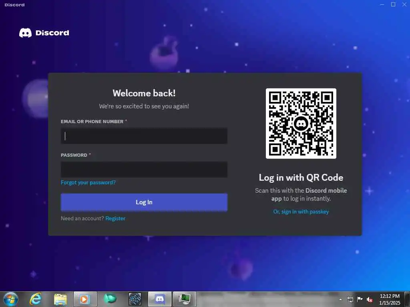The width and height of the screenshot is (410, 307).
Task: Show hidden tray icons arrow
Action: tap(340, 299)
